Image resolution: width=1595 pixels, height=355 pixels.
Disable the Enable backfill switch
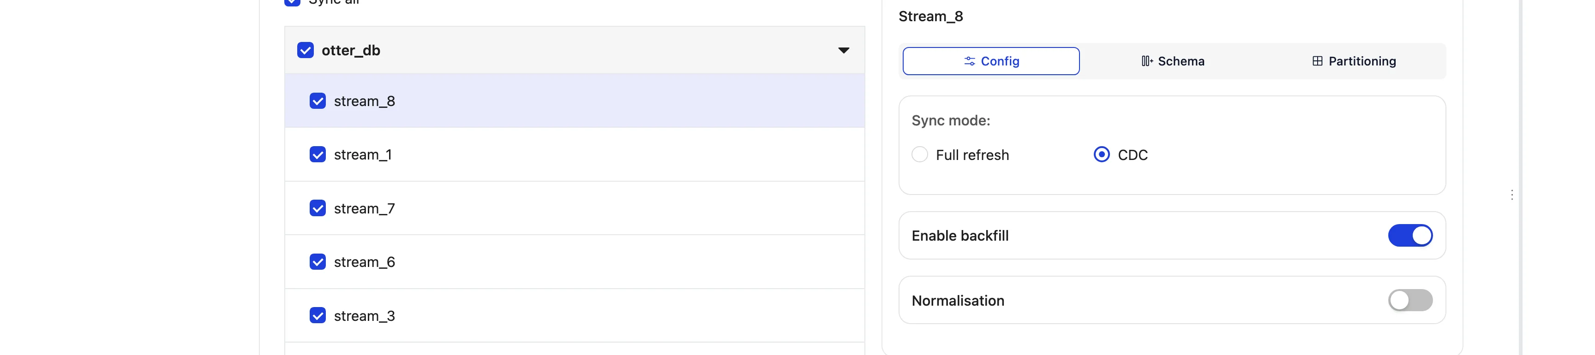(1410, 236)
